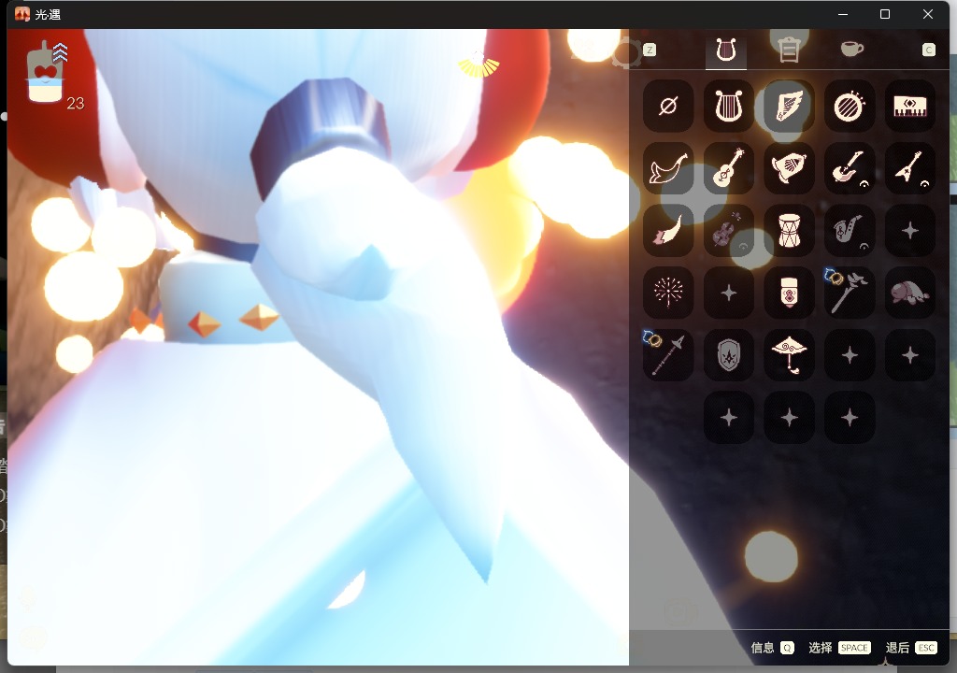Open the faded gear settings icon

626,53
